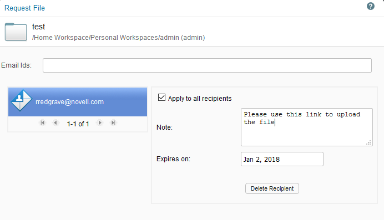The width and height of the screenshot is (384, 220).
Task: Click the test folder name
Action: tap(38, 27)
